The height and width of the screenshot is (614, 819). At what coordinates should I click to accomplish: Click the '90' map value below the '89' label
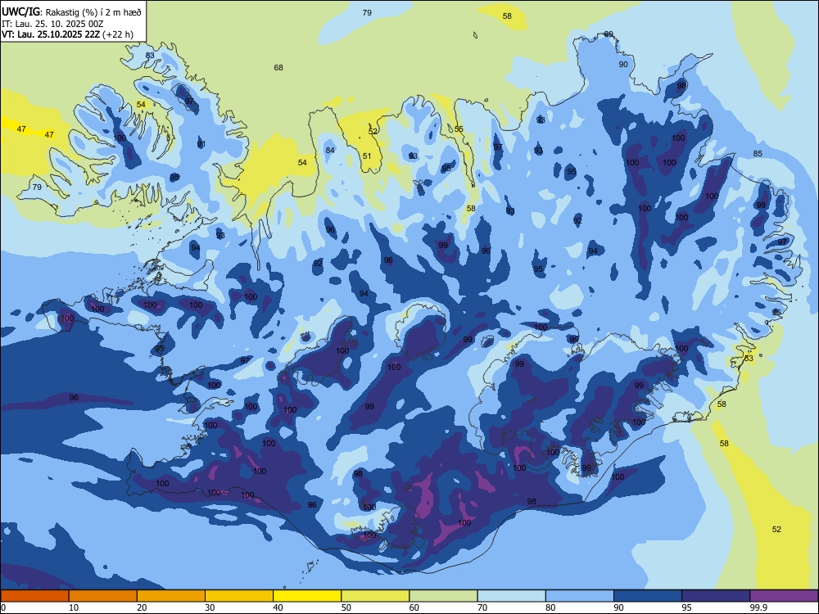(x=623, y=64)
